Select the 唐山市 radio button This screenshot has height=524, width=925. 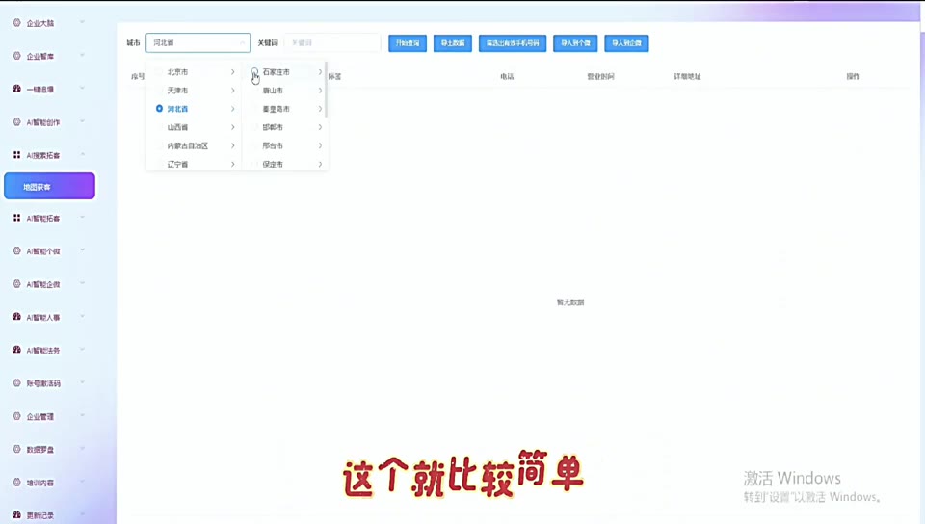click(254, 91)
